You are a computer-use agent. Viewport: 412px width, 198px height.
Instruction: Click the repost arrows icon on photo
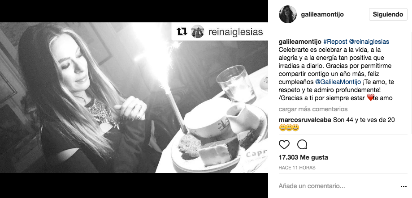[182, 32]
